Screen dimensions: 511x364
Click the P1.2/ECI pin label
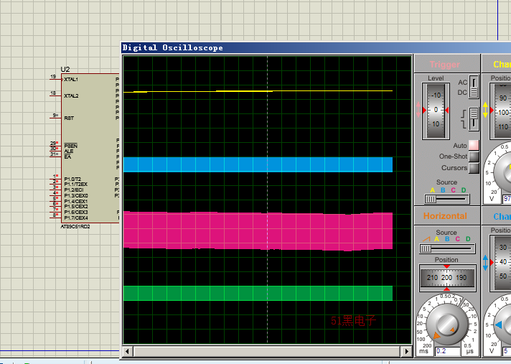pyautogui.click(x=74, y=190)
